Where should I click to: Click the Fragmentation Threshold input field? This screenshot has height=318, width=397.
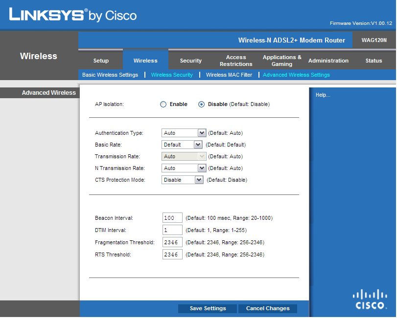(x=172, y=242)
